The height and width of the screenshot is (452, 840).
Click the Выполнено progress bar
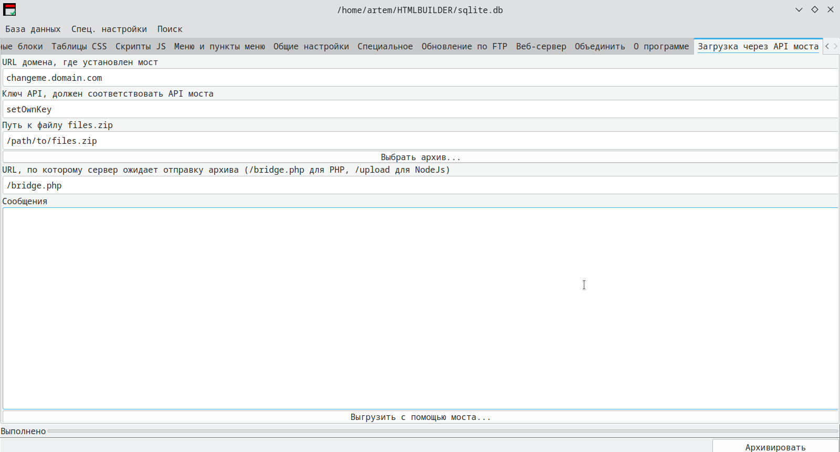pyautogui.click(x=443, y=431)
